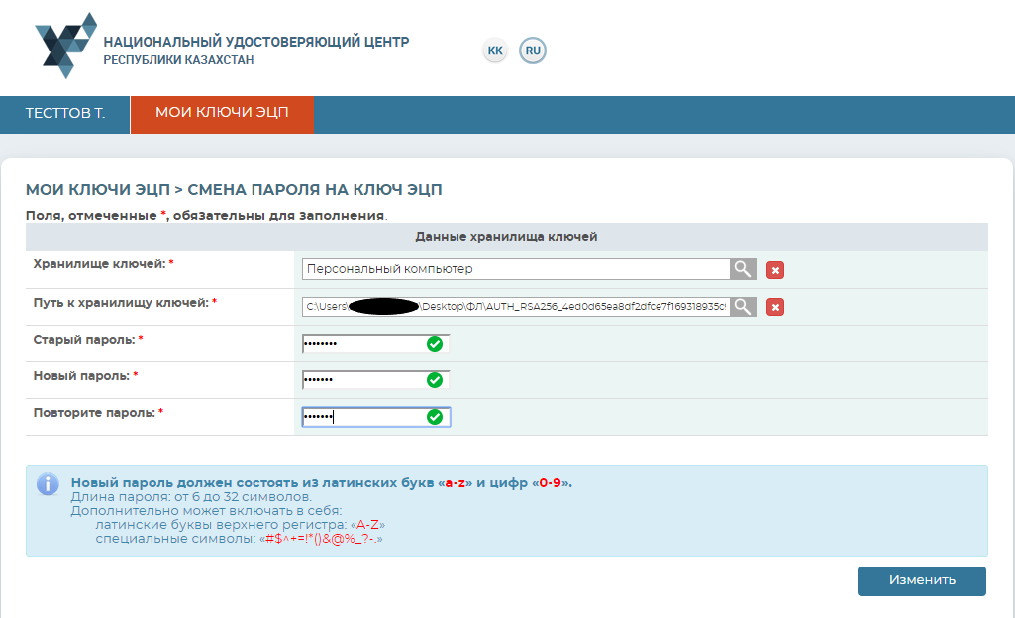The width and height of the screenshot is (1015, 618).
Task: Click the key storage path field
Action: [x=515, y=307]
